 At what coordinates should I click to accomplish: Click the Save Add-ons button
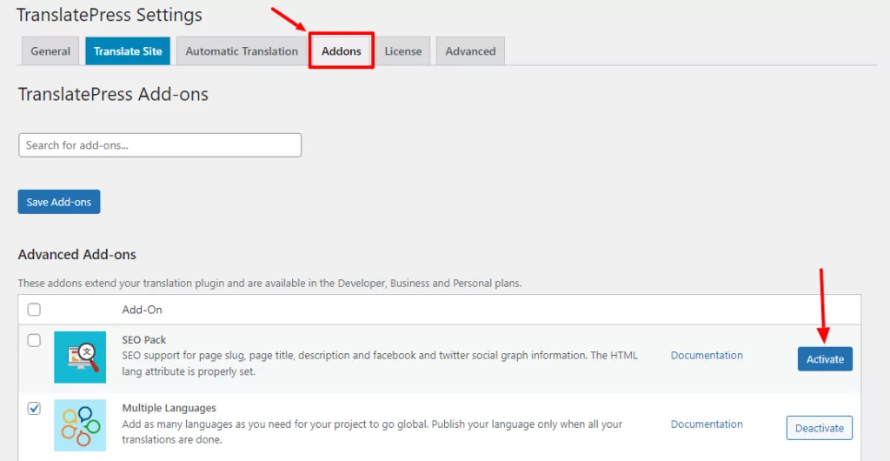coord(59,202)
